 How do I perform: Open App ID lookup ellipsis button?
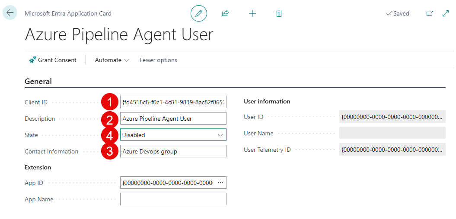tap(220, 182)
